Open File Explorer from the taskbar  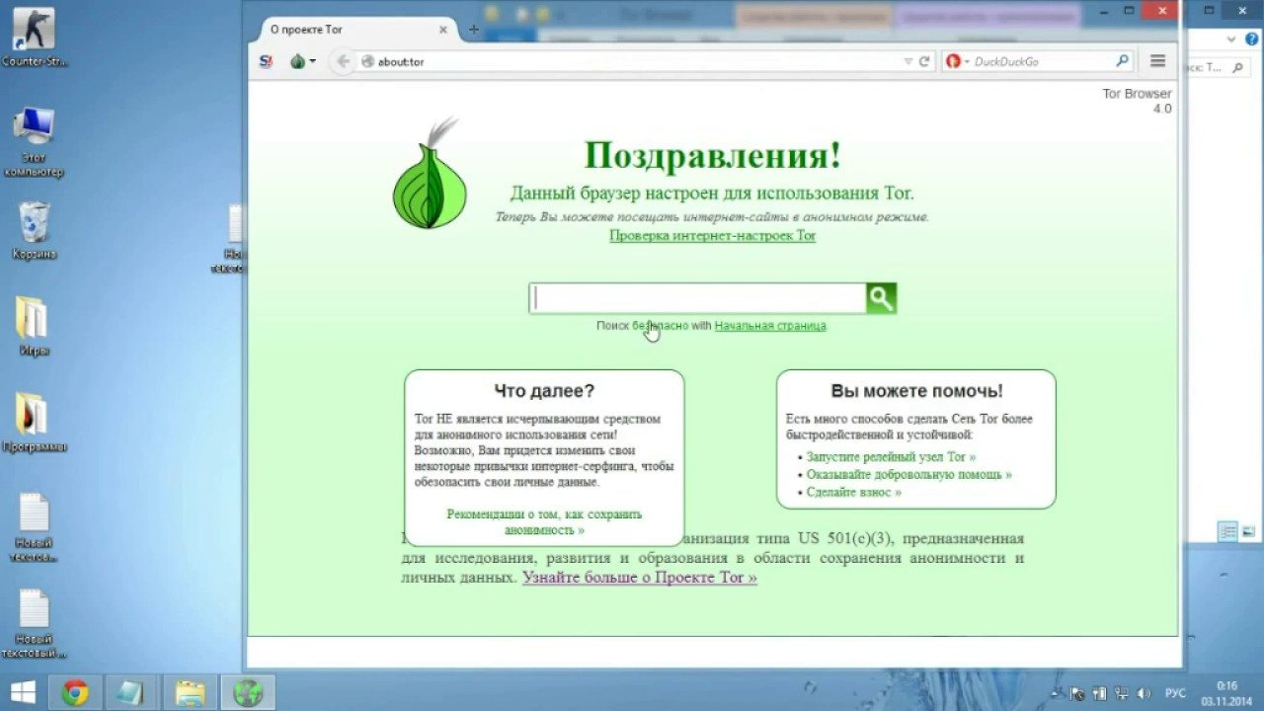click(x=190, y=692)
